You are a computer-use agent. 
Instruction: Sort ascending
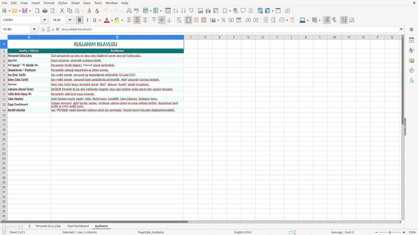click(x=176, y=11)
